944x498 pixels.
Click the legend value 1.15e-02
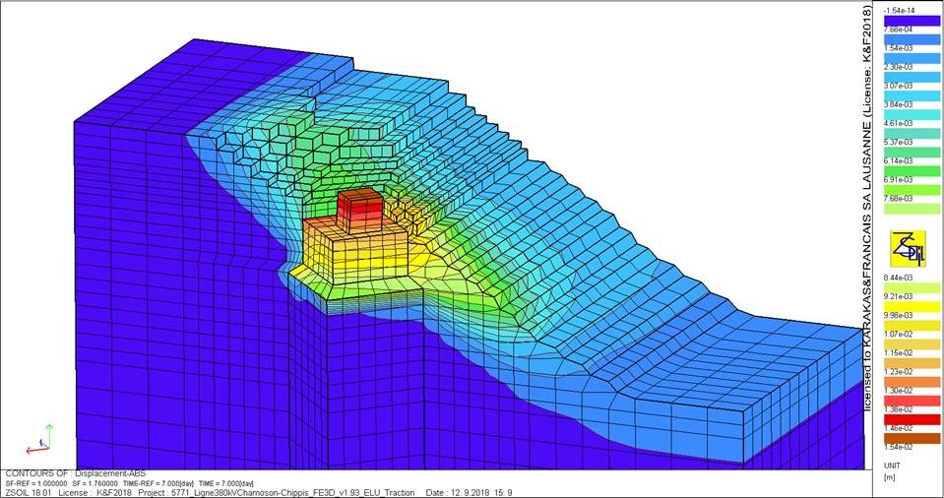(x=899, y=353)
